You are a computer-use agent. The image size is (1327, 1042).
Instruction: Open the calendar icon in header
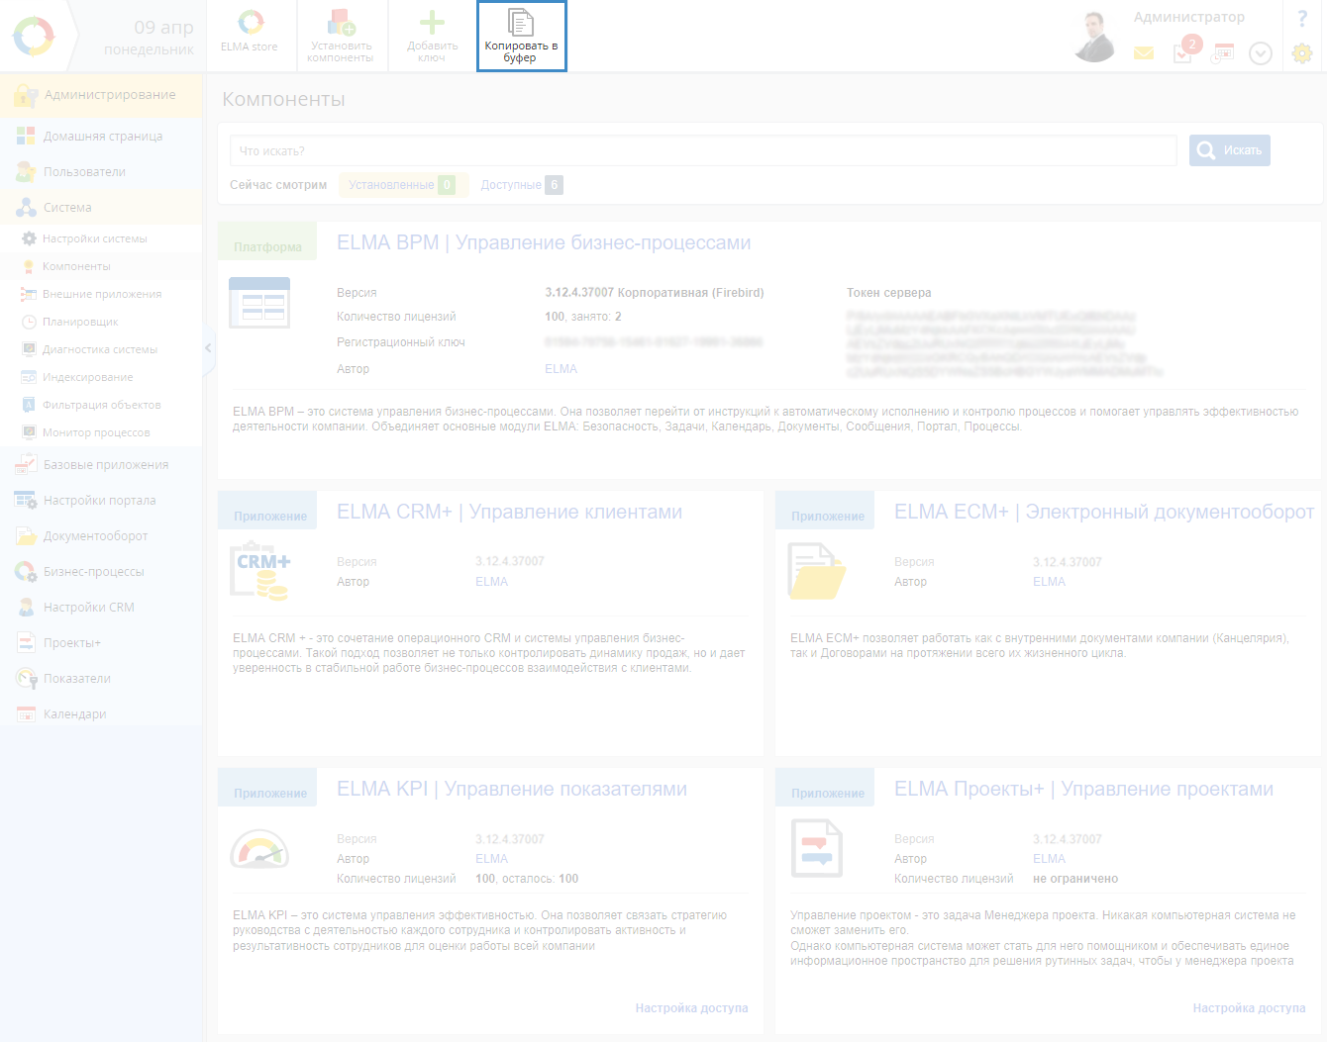1224,52
